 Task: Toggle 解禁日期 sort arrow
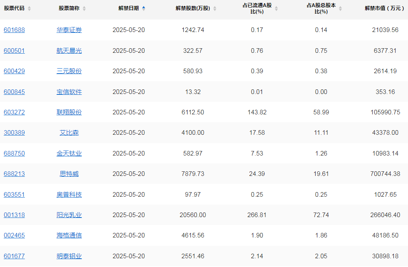tap(143, 8)
